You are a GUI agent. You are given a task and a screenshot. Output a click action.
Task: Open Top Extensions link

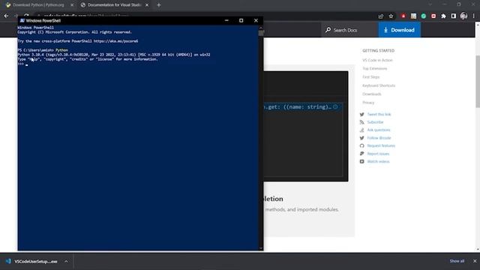[x=375, y=68]
